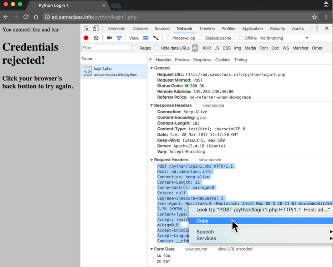Click view URL encoded in Form Data
The height and width of the screenshot is (267, 333).
[x=235, y=249]
